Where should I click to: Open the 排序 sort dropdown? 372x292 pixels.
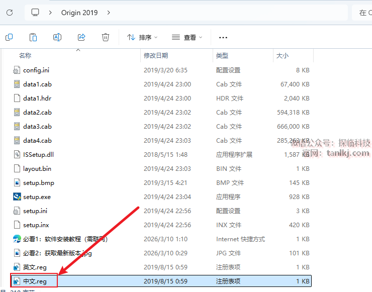click(x=142, y=37)
